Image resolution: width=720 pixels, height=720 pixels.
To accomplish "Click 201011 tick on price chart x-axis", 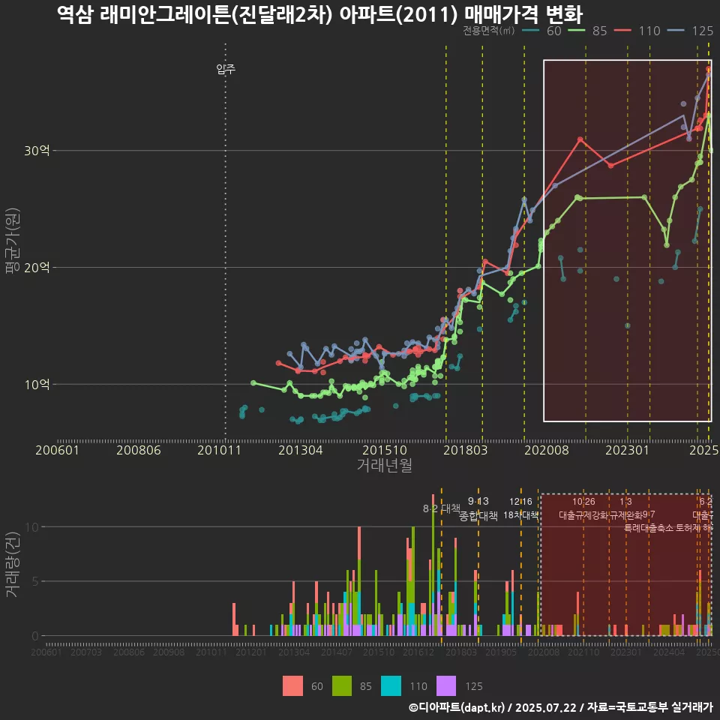I will click(x=219, y=450).
